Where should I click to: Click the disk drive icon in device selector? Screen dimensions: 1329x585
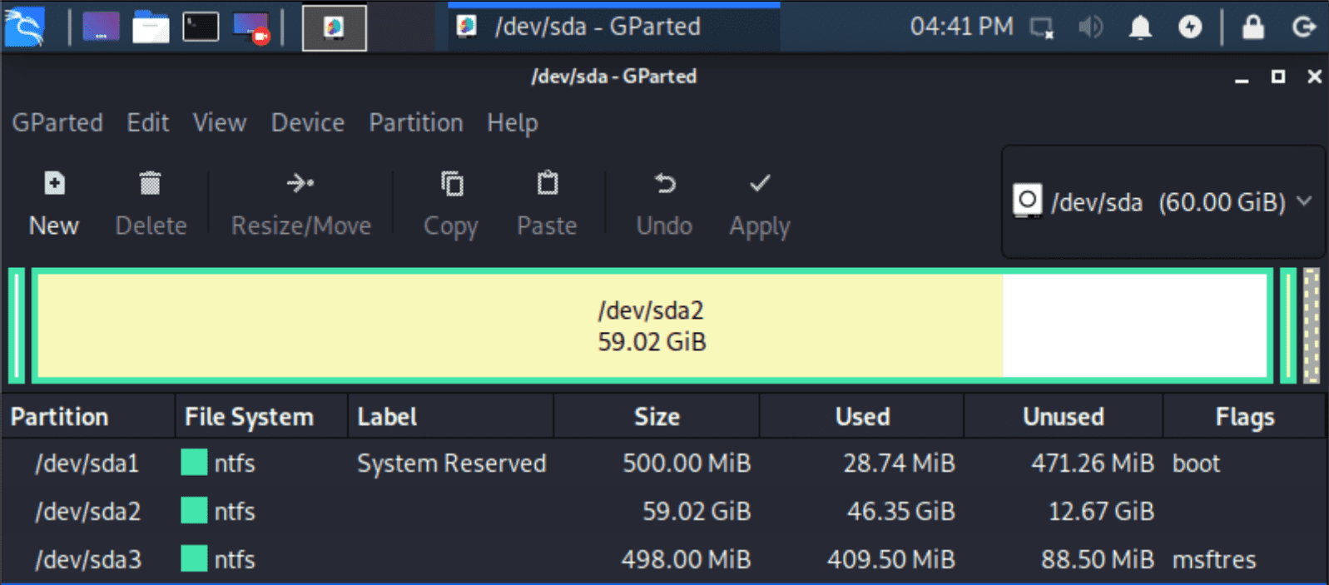pos(1028,201)
